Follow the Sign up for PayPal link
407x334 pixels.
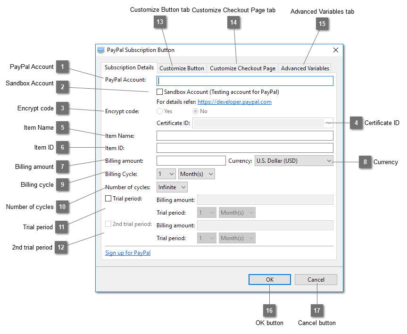tap(128, 253)
